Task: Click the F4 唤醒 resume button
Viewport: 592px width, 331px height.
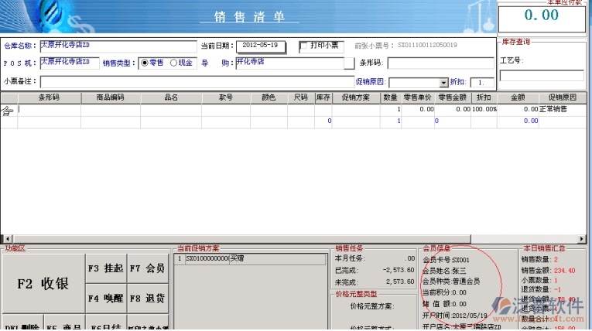Action: 104,297
